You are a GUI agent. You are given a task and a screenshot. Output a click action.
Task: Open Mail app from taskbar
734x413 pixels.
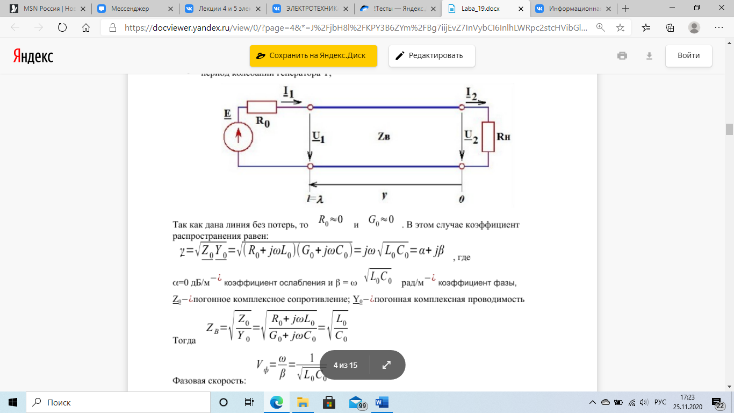click(x=357, y=402)
